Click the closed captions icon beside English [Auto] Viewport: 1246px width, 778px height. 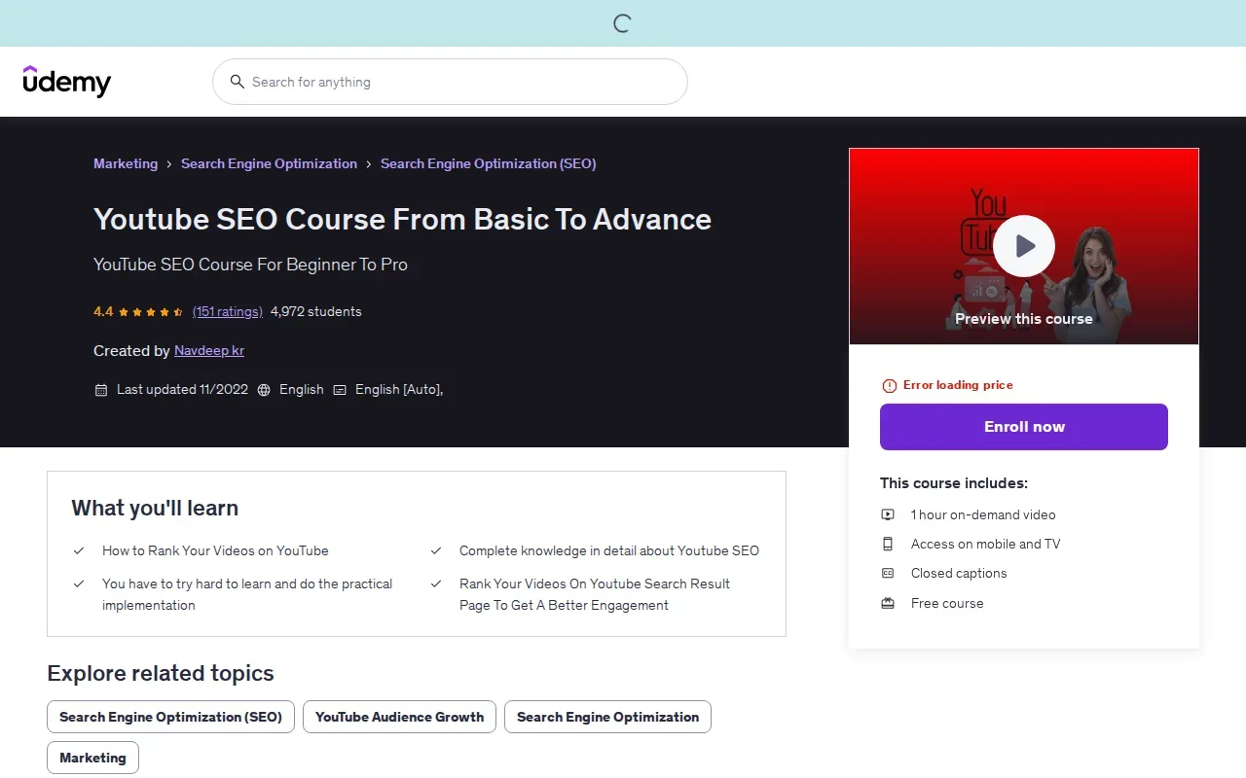(340, 390)
